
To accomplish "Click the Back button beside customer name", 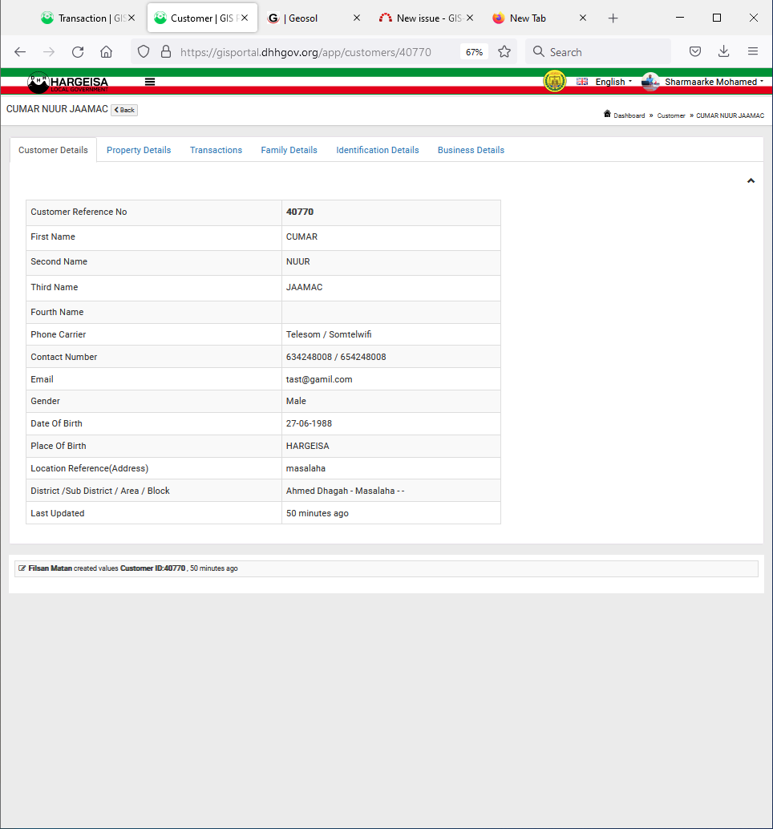I will 124,110.
